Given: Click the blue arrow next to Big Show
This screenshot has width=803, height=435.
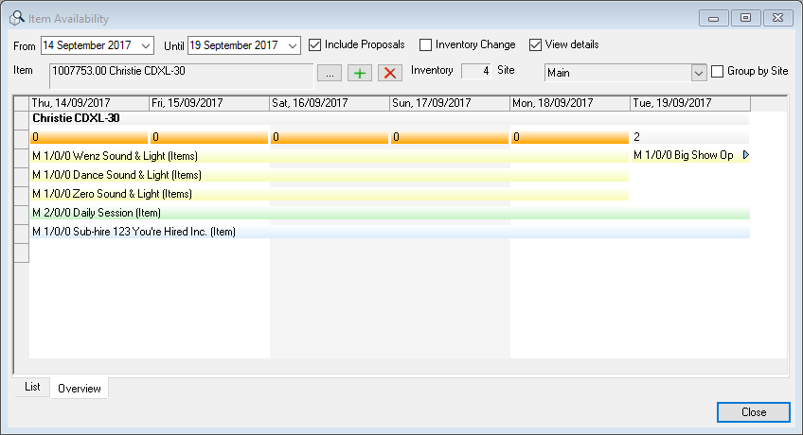Looking at the screenshot, I should [745, 155].
